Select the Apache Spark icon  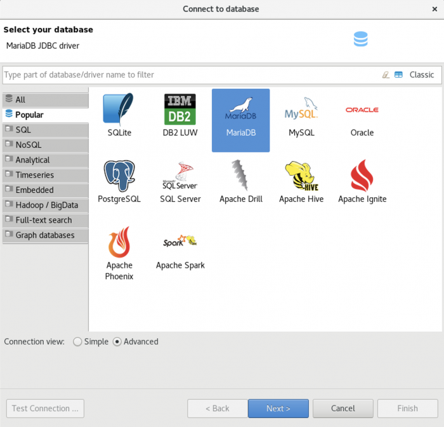click(180, 242)
